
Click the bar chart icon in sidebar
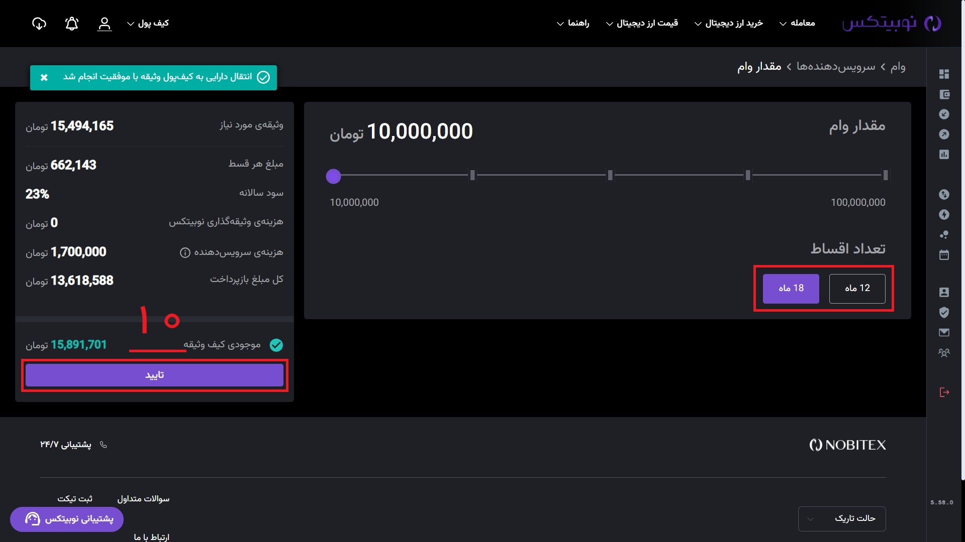[x=944, y=155]
